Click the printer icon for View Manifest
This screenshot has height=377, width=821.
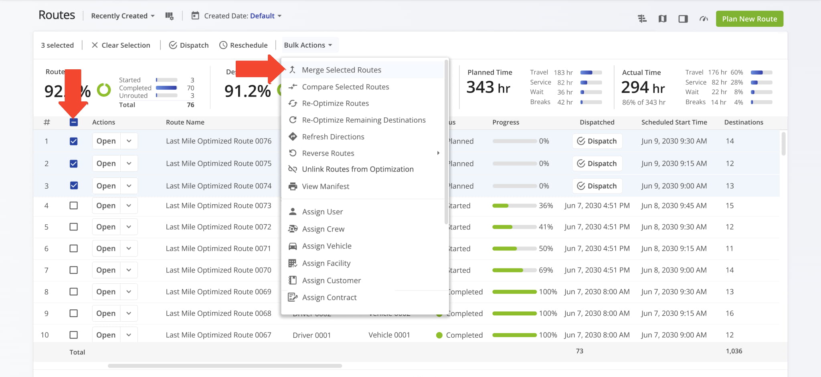pyautogui.click(x=293, y=186)
